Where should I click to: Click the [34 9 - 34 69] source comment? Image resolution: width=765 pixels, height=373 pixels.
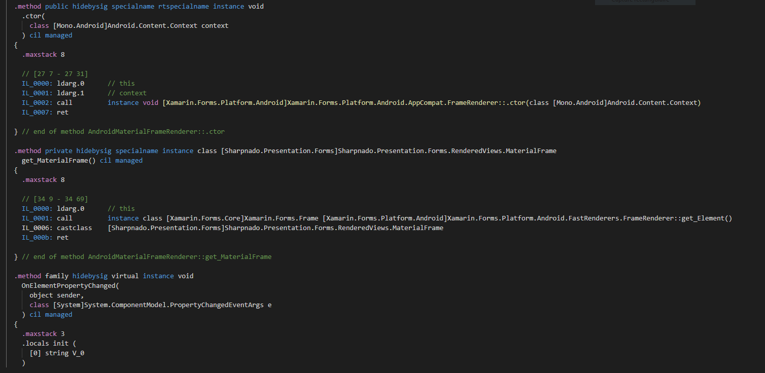(55, 199)
